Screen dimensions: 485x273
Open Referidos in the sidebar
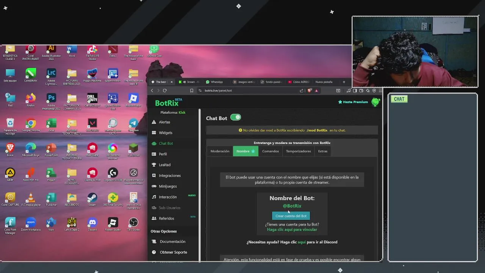coord(163,218)
